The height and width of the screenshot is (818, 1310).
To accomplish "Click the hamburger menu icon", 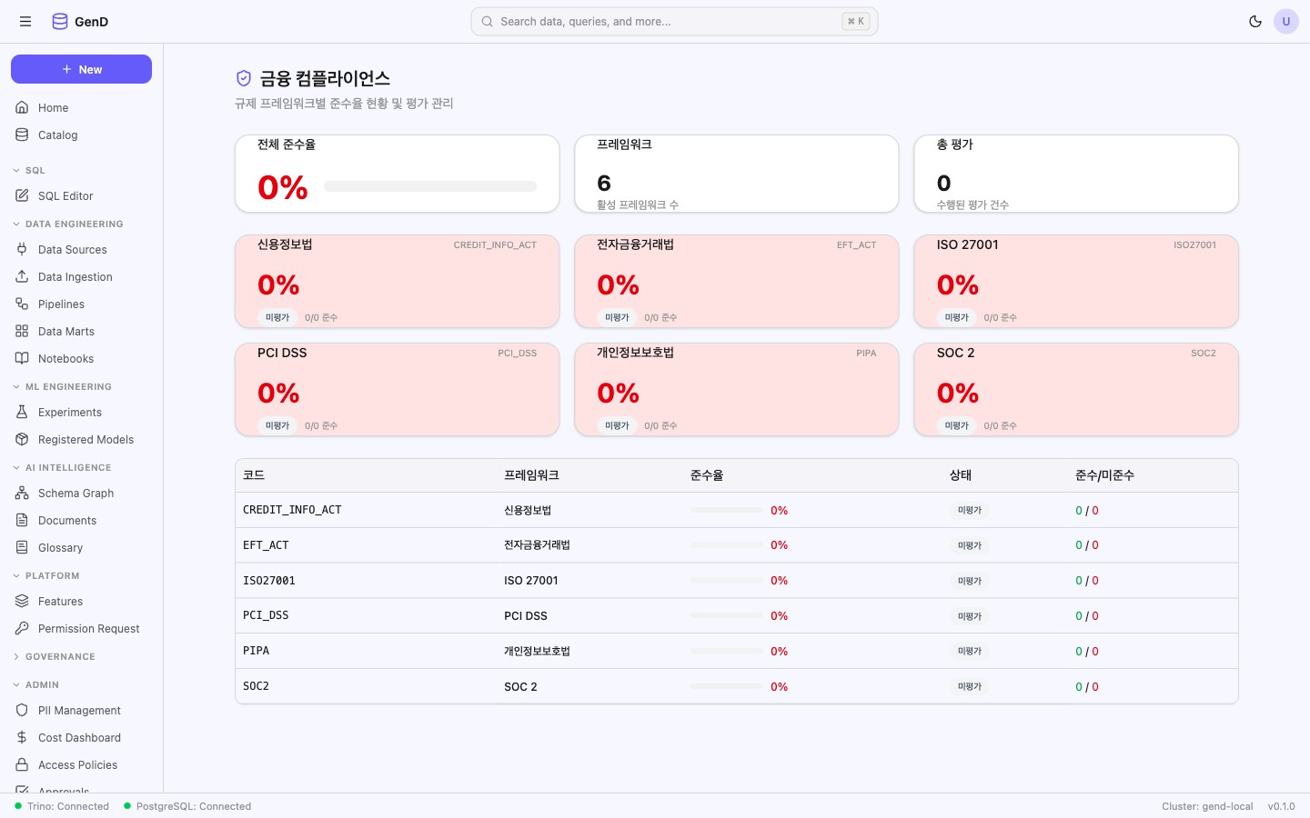I will [x=25, y=22].
